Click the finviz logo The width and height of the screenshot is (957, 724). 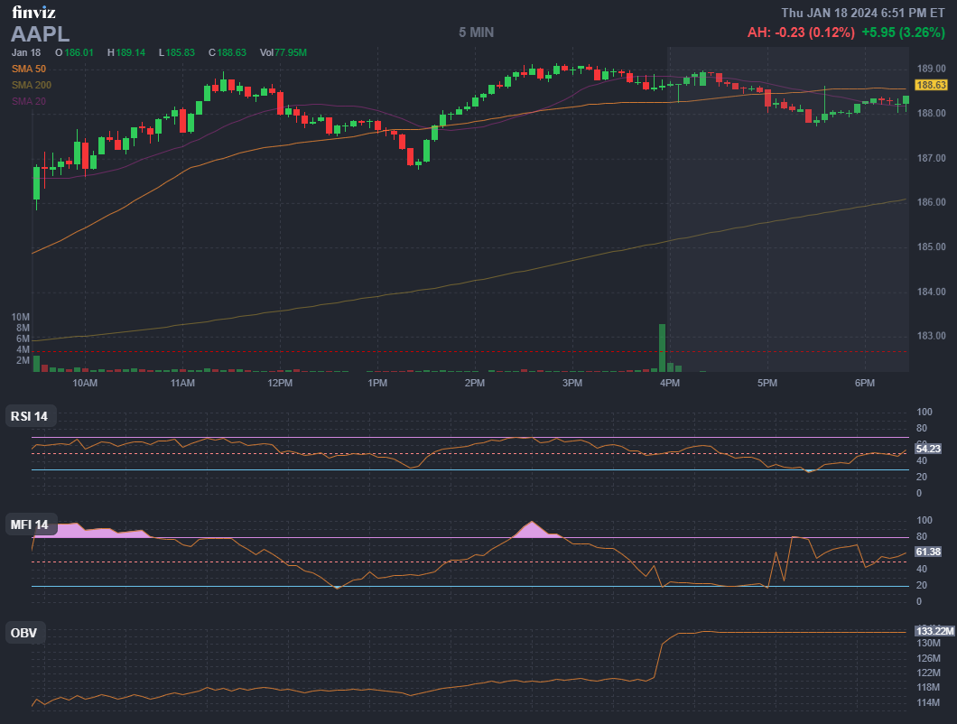tap(33, 13)
